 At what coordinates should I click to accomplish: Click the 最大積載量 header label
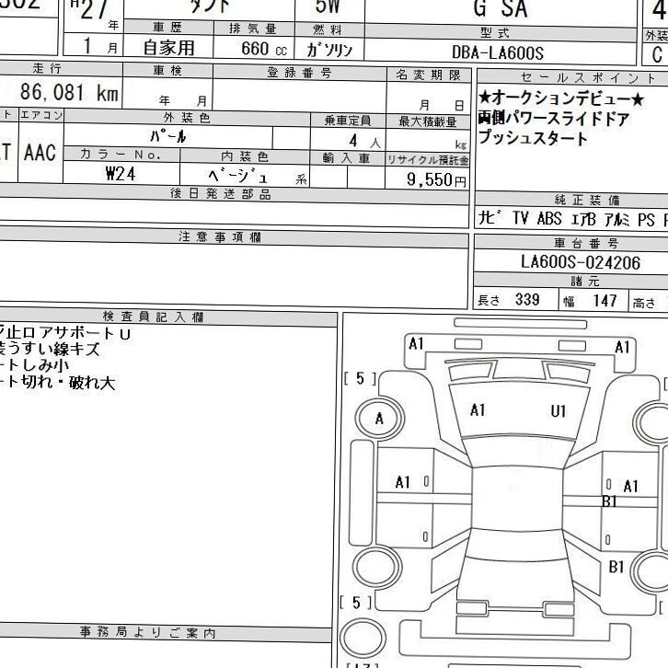[x=428, y=121]
